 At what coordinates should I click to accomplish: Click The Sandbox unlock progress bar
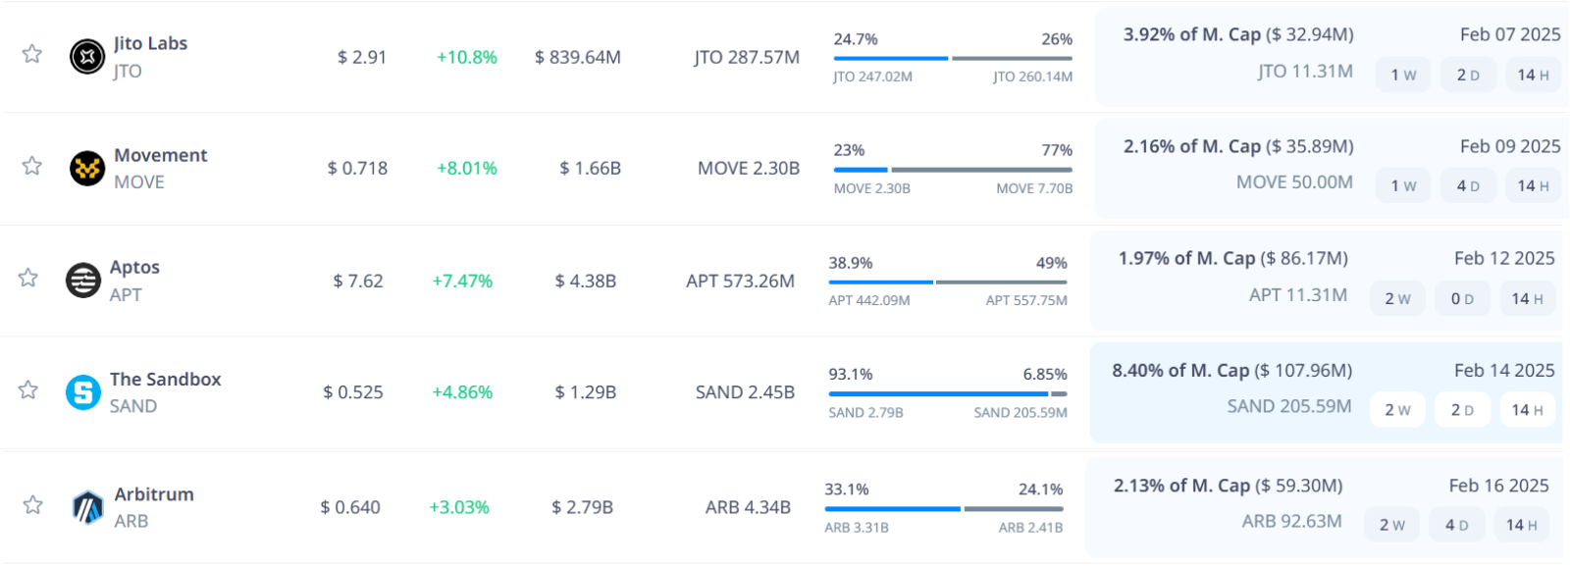(x=947, y=393)
